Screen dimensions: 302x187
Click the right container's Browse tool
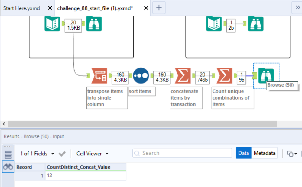(256, 24)
